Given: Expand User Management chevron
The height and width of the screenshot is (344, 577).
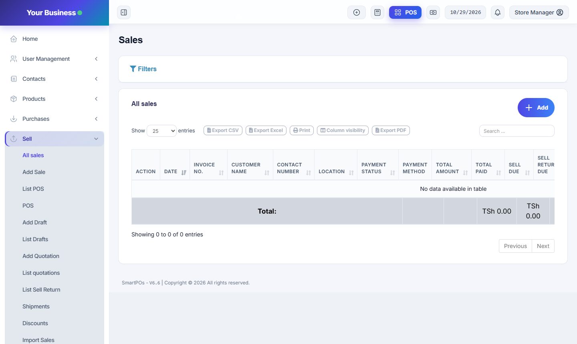Looking at the screenshot, I should click(96, 59).
